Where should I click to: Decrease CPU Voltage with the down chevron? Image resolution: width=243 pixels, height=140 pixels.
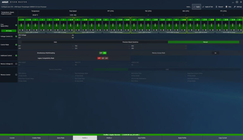pyautogui.click(x=73, y=38)
